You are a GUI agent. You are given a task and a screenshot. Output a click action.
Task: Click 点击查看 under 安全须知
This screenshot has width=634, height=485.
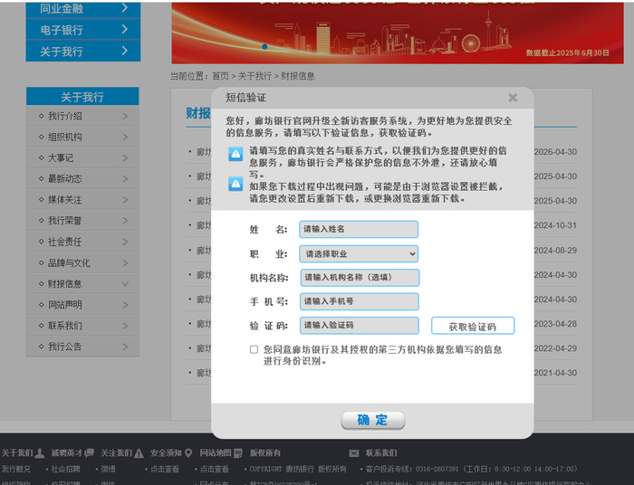point(165,470)
